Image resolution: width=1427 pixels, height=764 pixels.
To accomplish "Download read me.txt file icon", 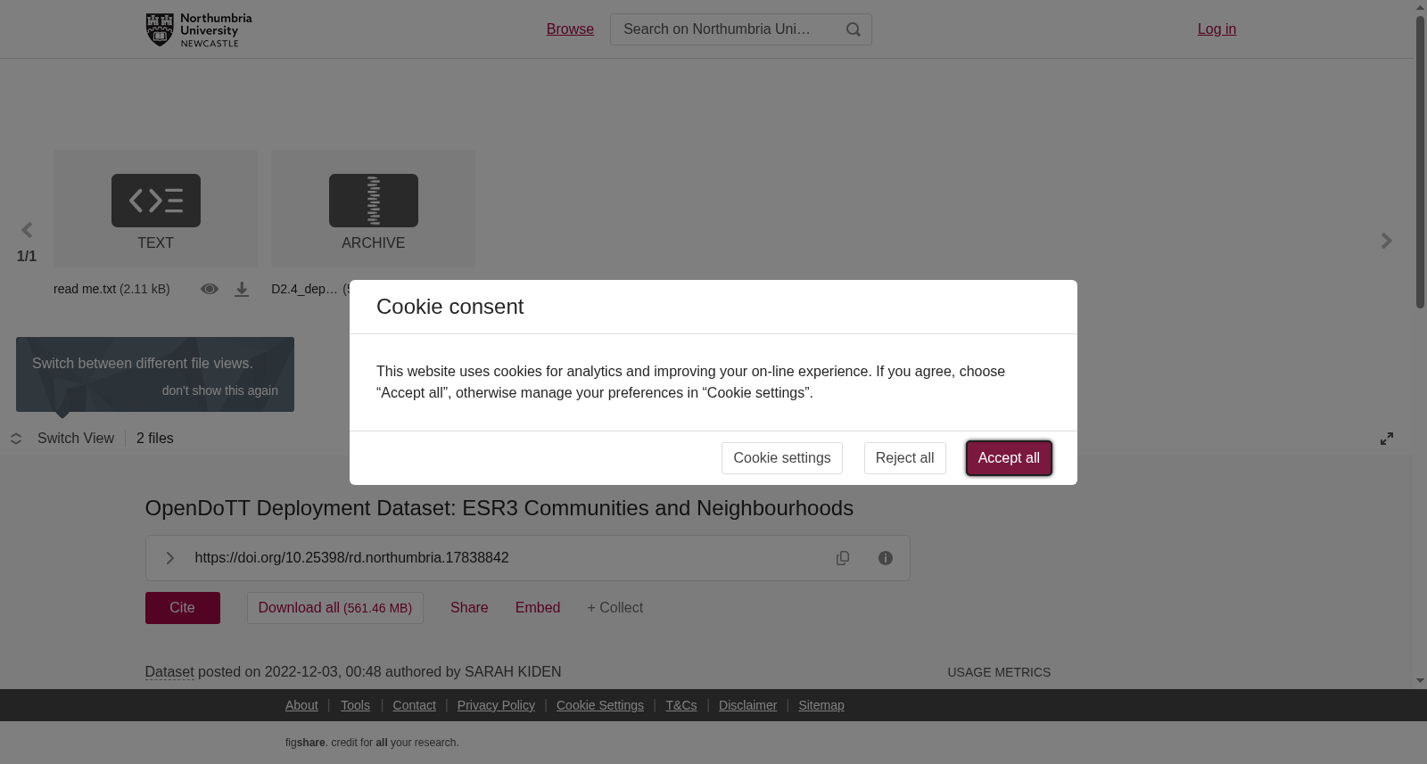I will click(x=242, y=290).
